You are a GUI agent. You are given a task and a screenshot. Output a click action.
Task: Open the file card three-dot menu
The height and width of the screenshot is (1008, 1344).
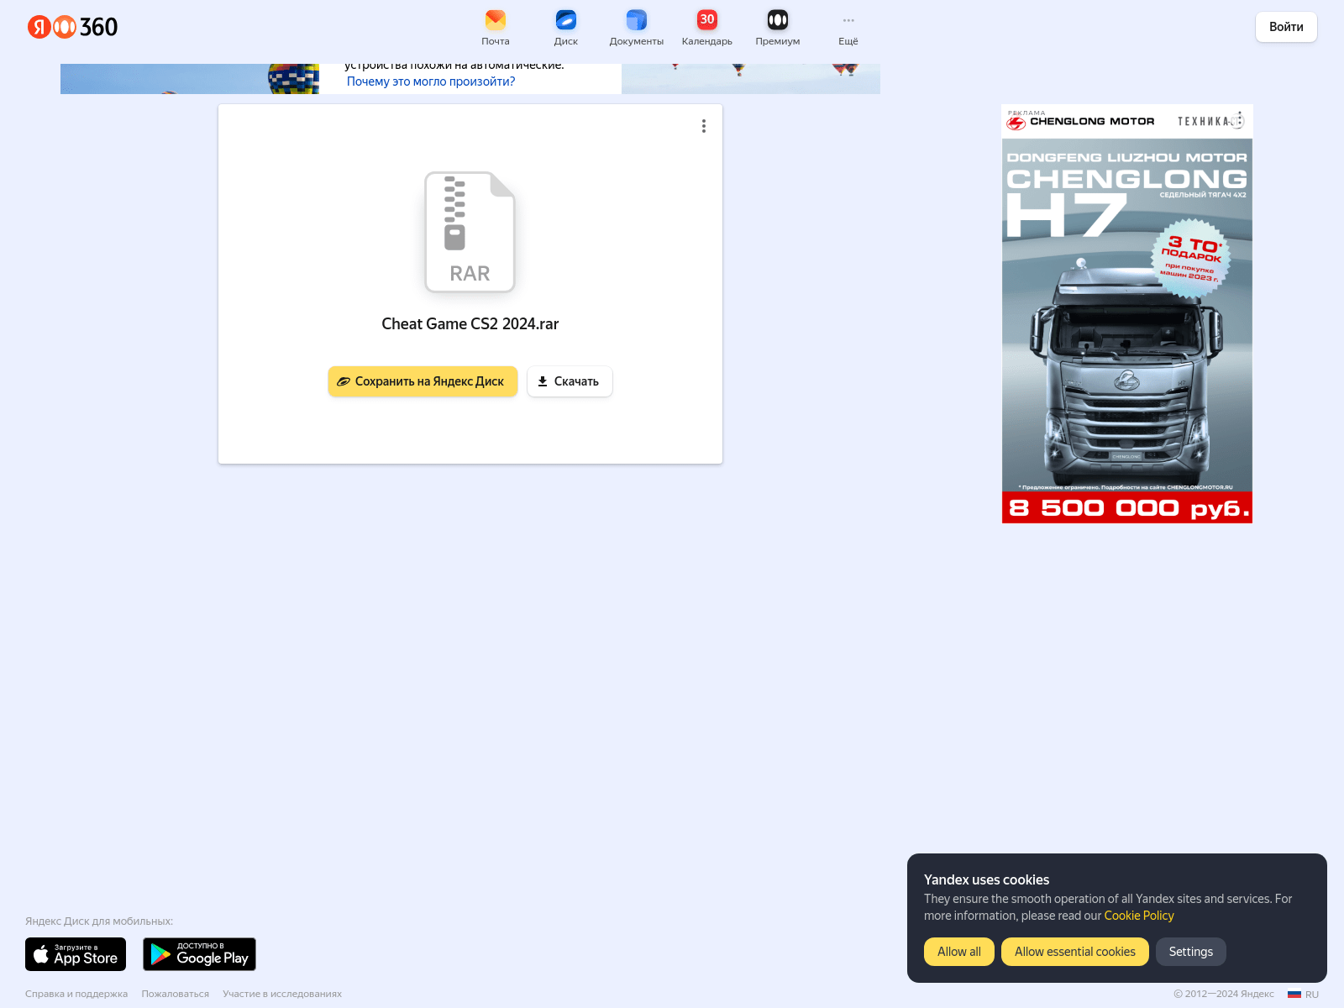704,126
